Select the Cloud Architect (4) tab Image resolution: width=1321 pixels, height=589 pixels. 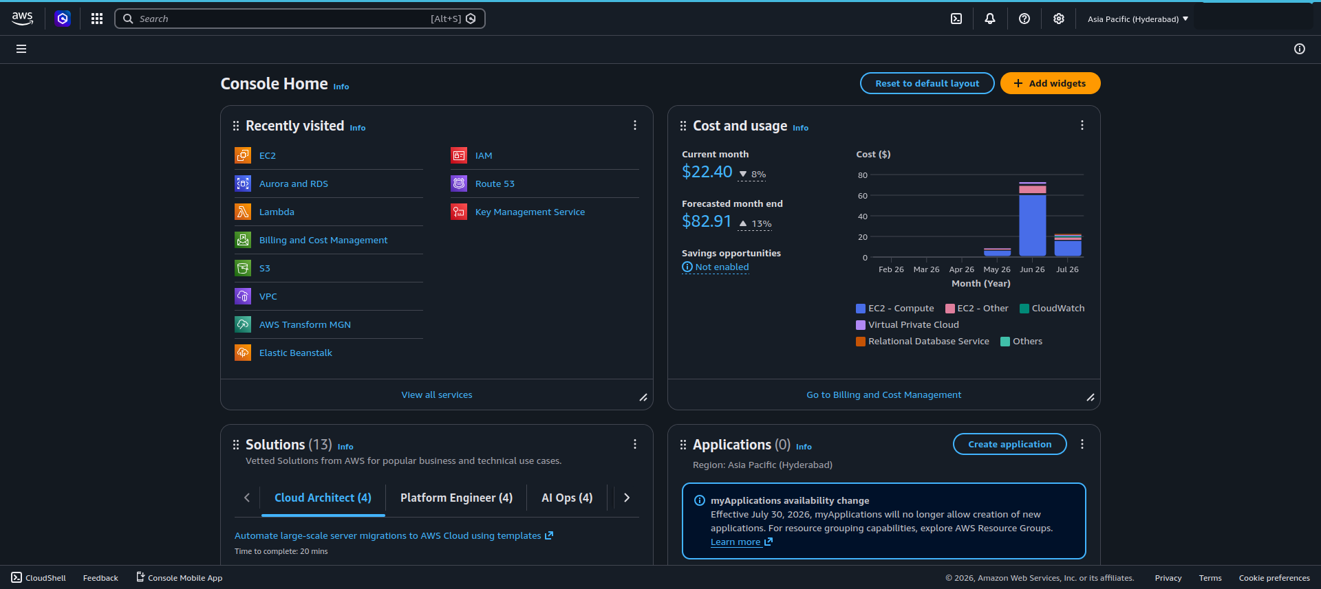(x=323, y=498)
